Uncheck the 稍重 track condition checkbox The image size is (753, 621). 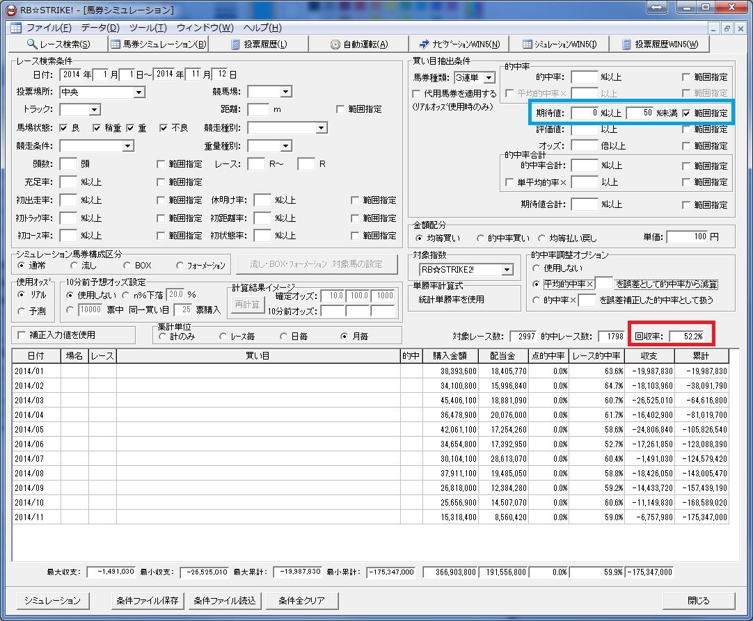point(97,128)
